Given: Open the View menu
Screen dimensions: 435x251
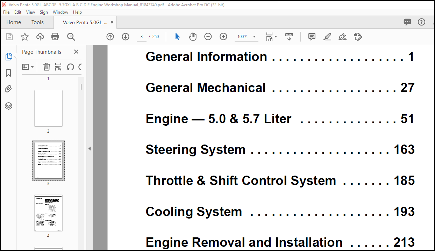Looking at the screenshot, I should tap(31, 12).
